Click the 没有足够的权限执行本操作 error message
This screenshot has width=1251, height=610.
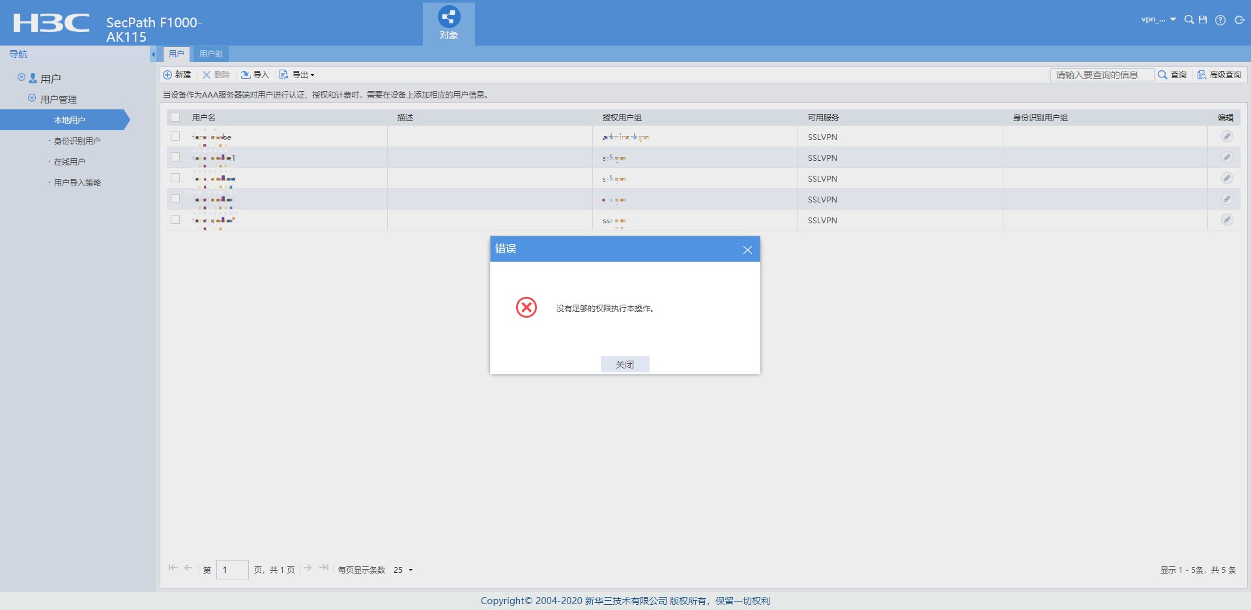click(605, 309)
